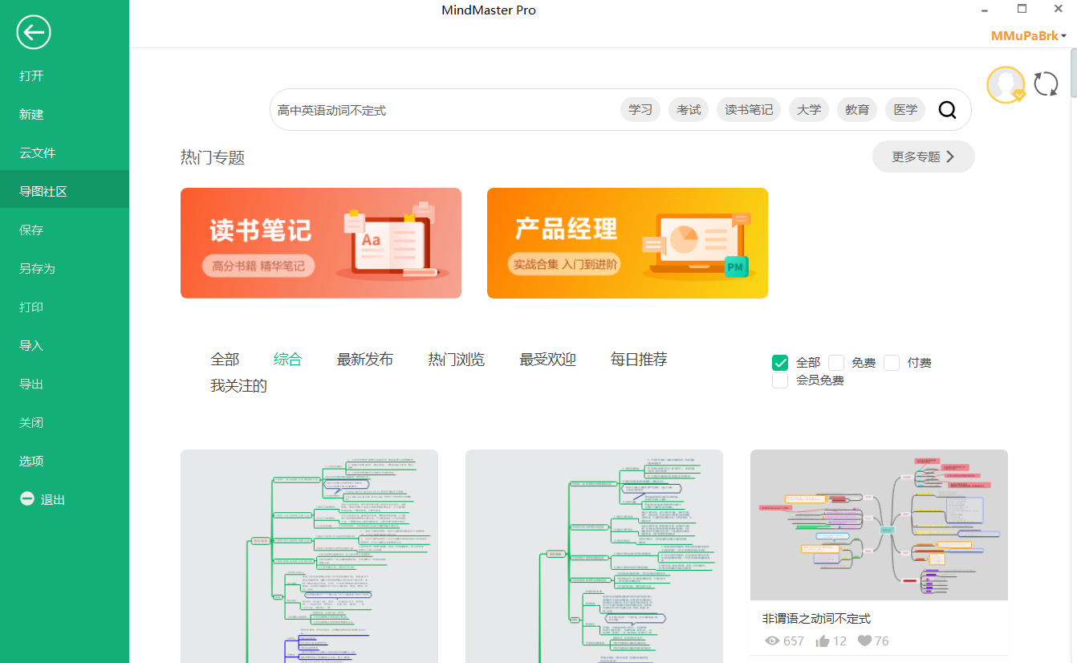The image size is (1077, 663).
Task: Open the 读书笔记 topic banner
Action: click(321, 243)
